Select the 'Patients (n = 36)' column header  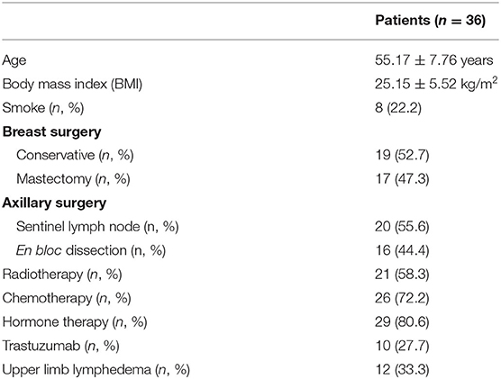point(430,21)
